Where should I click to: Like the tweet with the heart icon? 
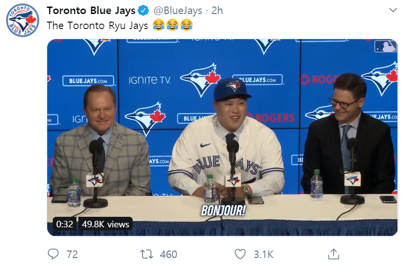240,254
